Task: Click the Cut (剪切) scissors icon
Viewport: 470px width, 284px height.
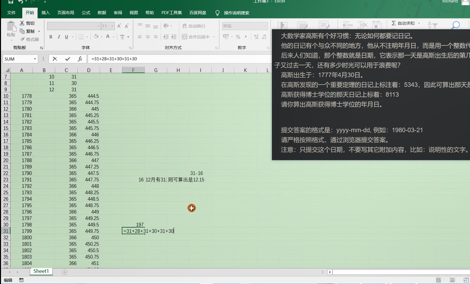Action: pos(22,23)
